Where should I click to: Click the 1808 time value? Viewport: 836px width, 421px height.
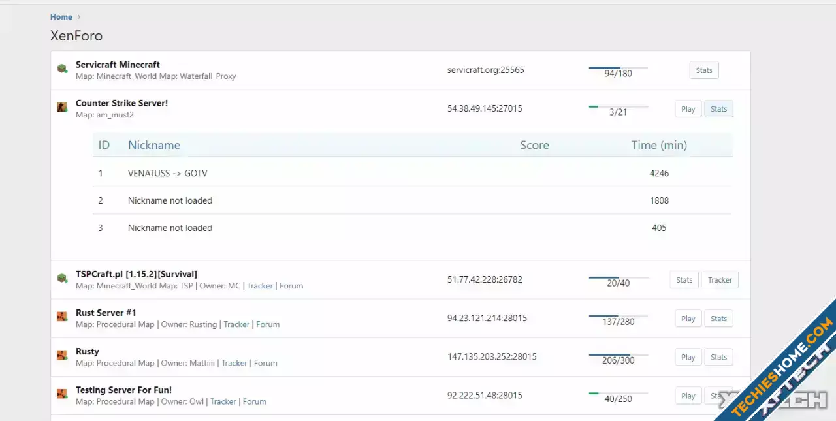[659, 200]
